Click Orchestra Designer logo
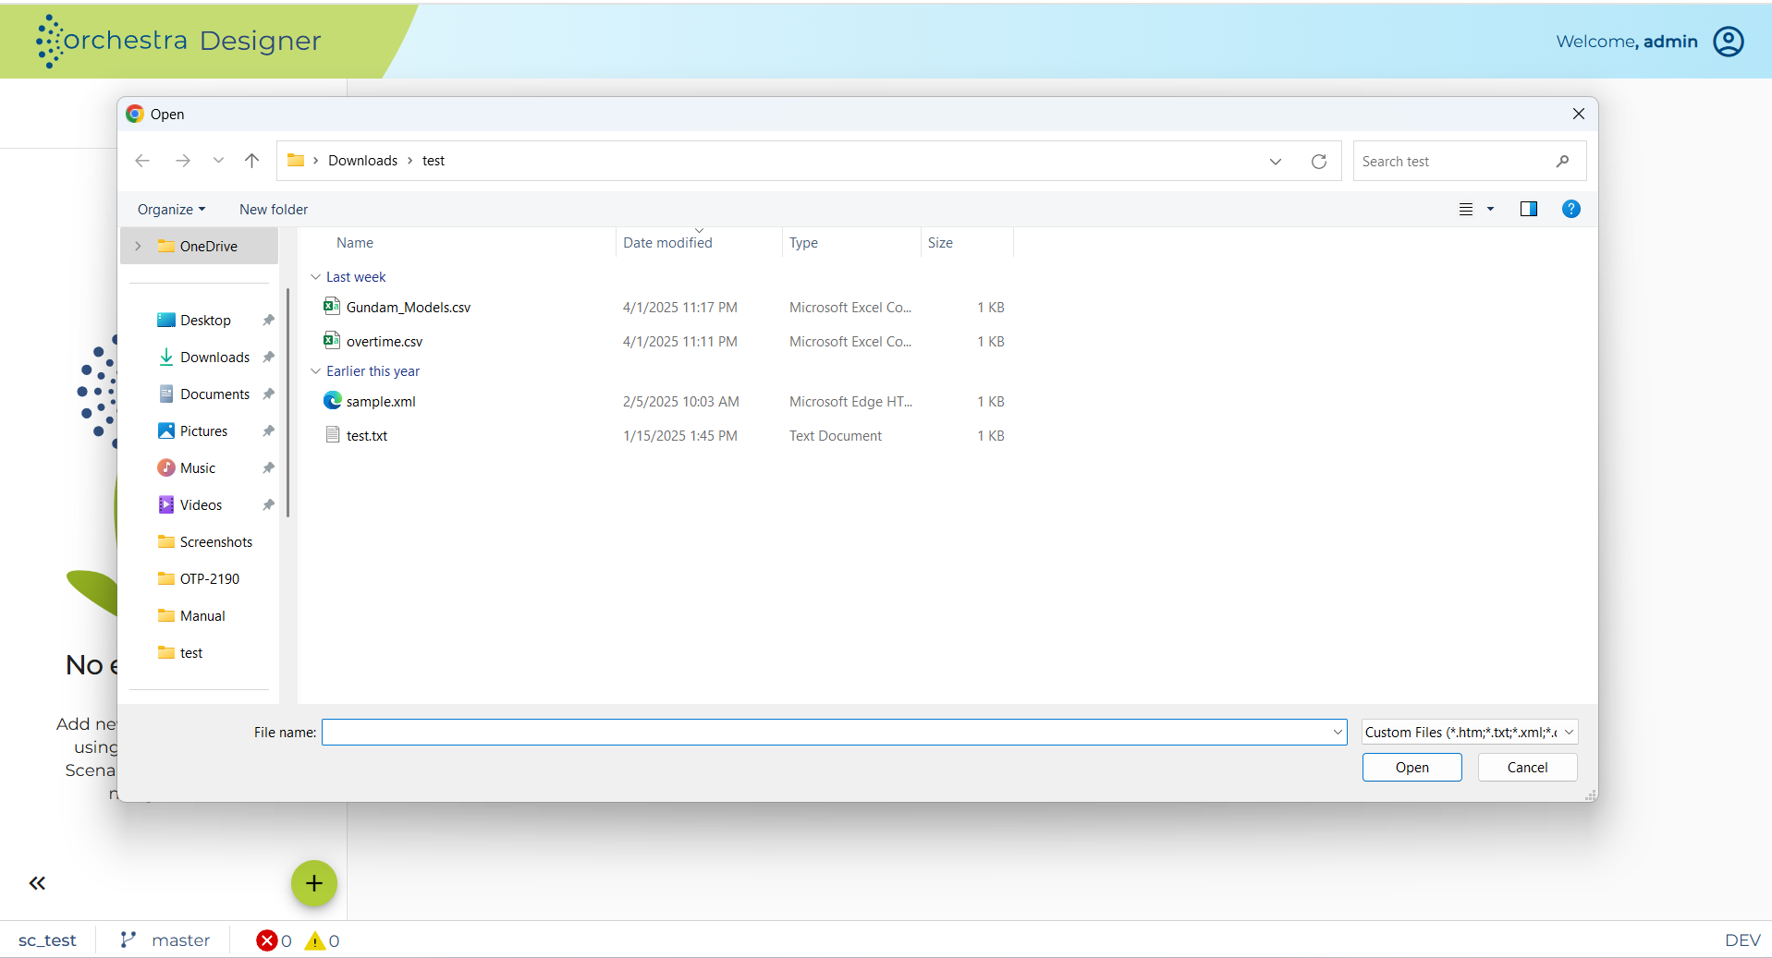 [178, 41]
